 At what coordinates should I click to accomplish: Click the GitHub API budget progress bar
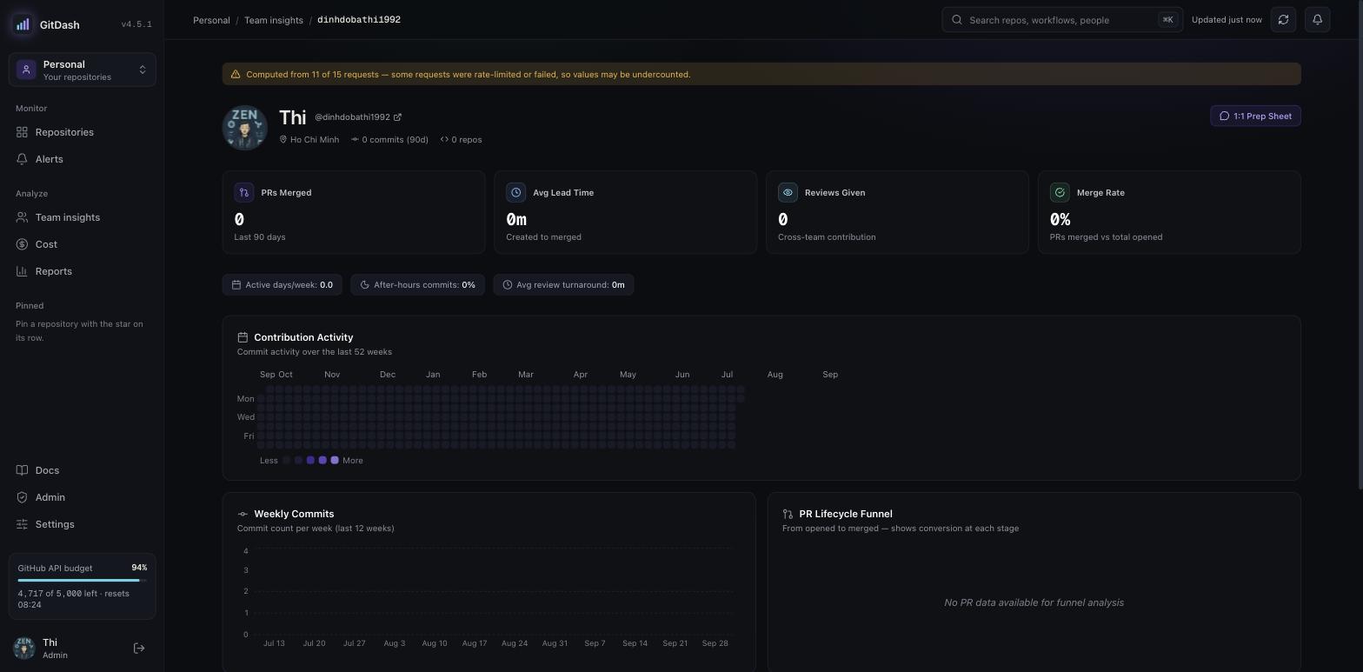(83, 580)
